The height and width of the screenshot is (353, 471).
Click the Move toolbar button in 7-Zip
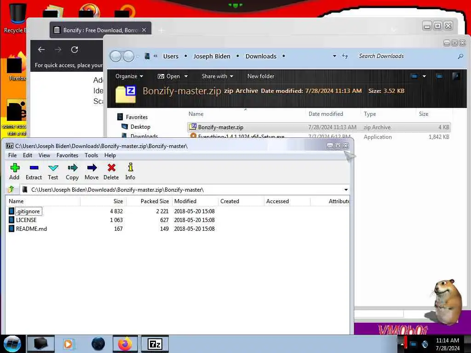(x=92, y=172)
